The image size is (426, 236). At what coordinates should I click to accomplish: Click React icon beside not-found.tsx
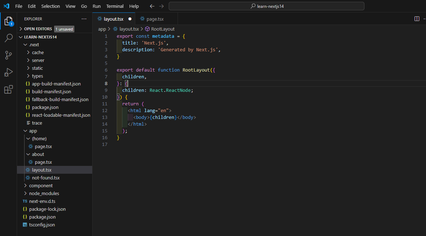click(x=28, y=178)
